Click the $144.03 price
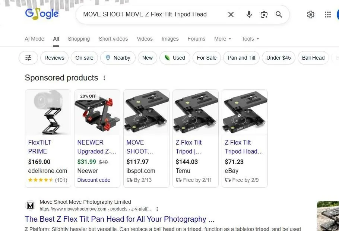The width and height of the screenshot is (339, 231). pyautogui.click(x=187, y=162)
